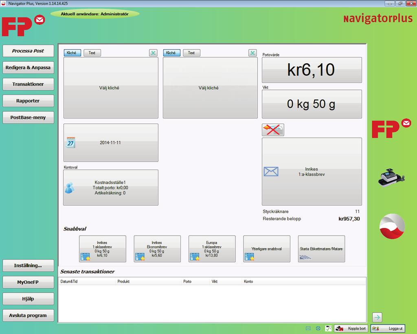This screenshot has width=417, height=334.
Task: Click the MyOneFP button
Action: tap(28, 282)
